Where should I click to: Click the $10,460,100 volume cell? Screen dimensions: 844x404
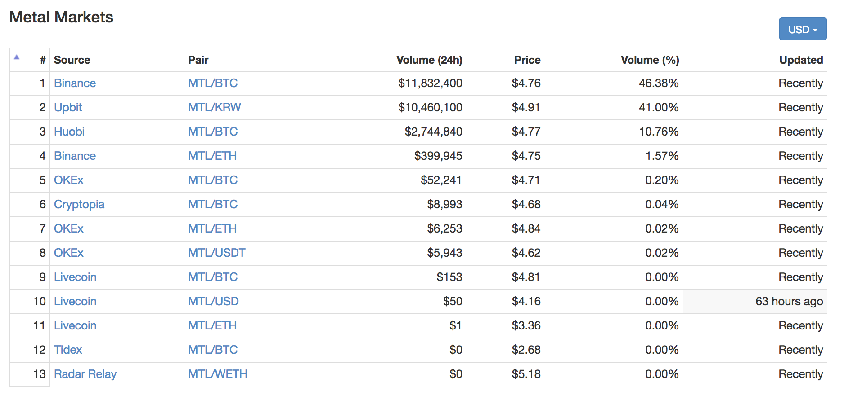(x=430, y=107)
